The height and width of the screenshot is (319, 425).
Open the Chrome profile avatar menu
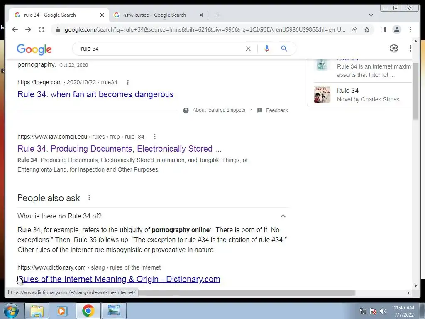point(396,29)
